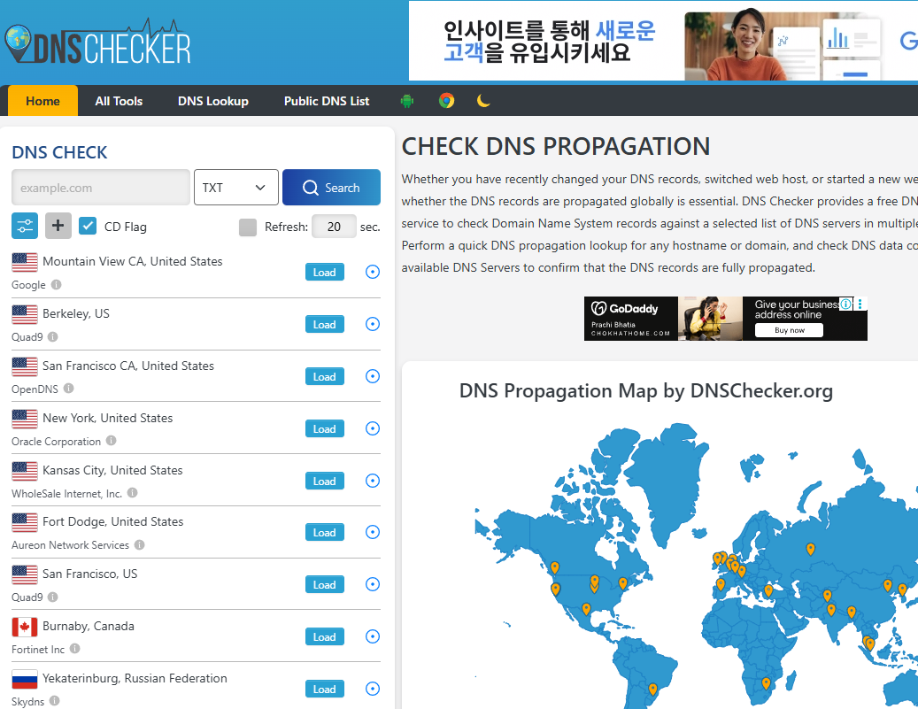Click the plus icon to add DNS server
The width and height of the screenshot is (918, 709).
click(58, 226)
